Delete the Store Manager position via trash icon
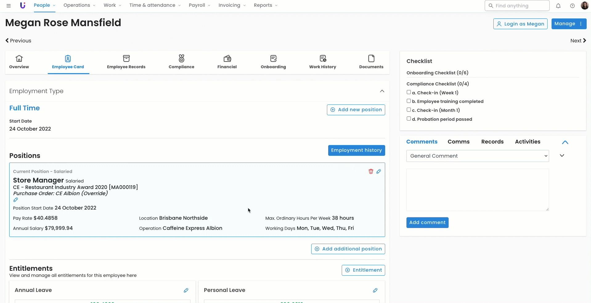The height and width of the screenshot is (303, 591). (x=371, y=171)
